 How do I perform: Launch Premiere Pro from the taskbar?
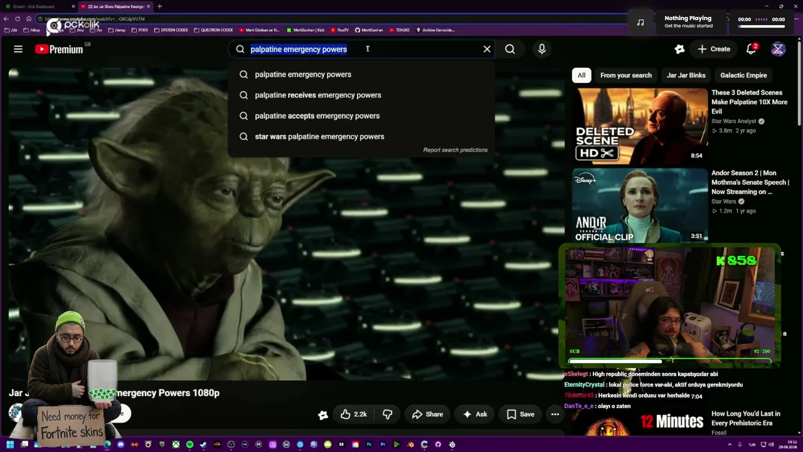coord(383,444)
